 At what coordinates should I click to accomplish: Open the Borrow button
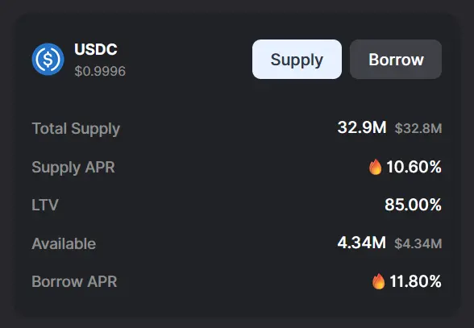click(x=396, y=60)
